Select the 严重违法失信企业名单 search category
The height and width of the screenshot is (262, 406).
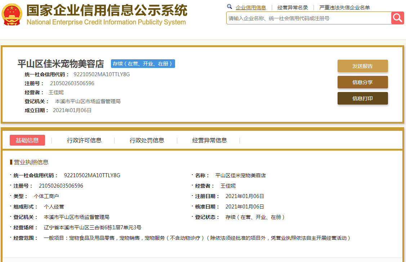point(344,8)
